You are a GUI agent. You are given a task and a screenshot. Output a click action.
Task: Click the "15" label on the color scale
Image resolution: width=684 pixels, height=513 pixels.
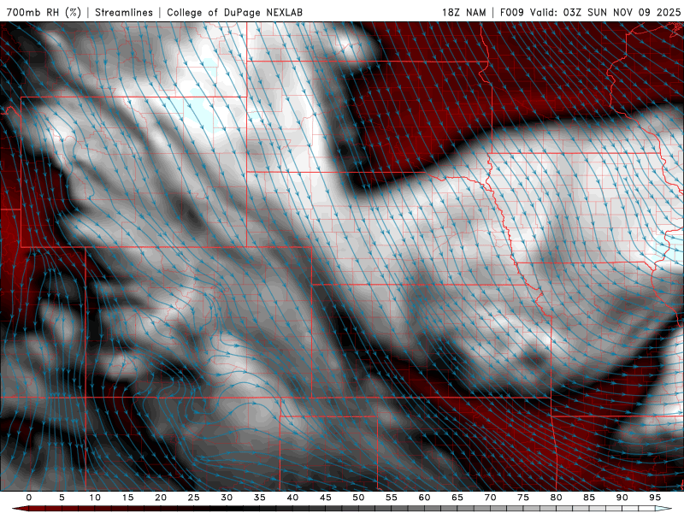tap(127, 498)
